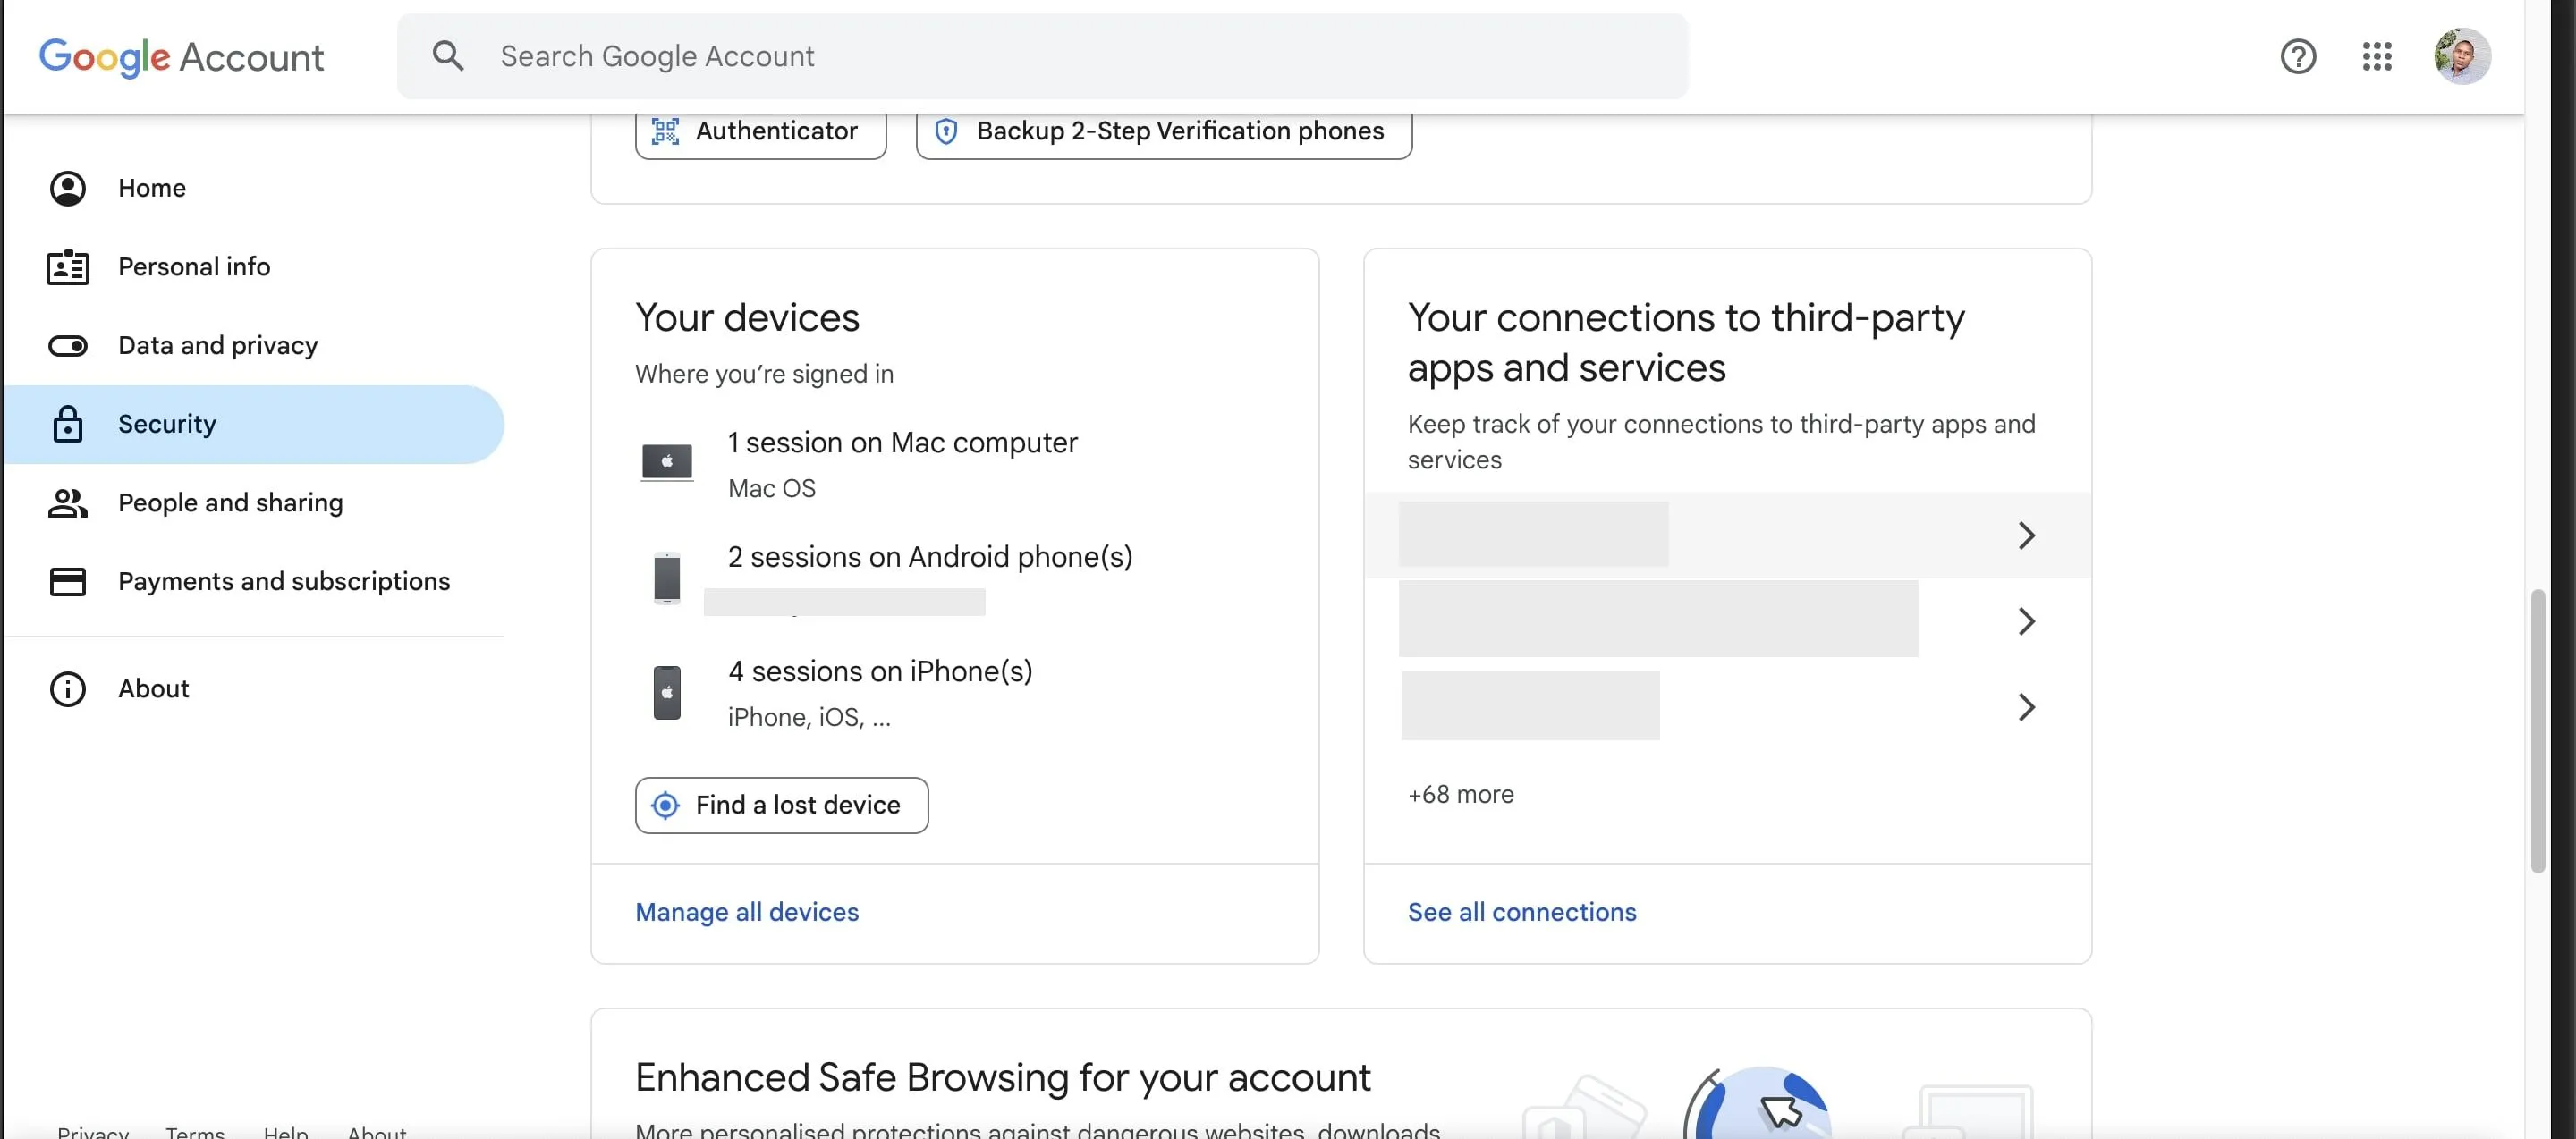The image size is (2576, 1139).
Task: Click the Authenticator button
Action: (759, 130)
